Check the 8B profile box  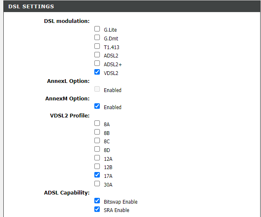(97, 132)
